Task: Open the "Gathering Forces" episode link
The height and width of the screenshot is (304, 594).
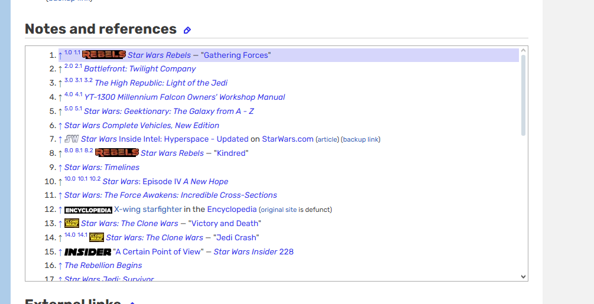Action: (x=236, y=55)
